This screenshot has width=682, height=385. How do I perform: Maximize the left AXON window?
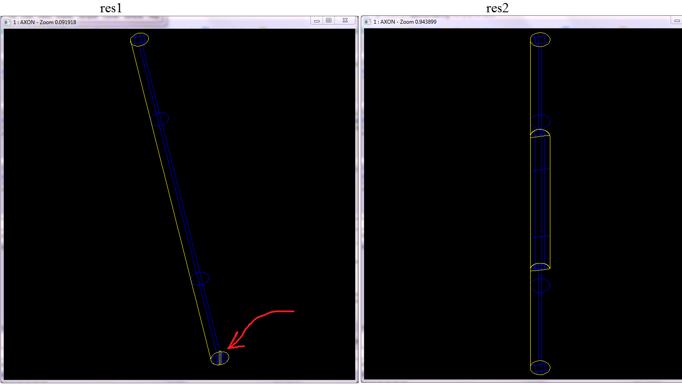coord(329,21)
